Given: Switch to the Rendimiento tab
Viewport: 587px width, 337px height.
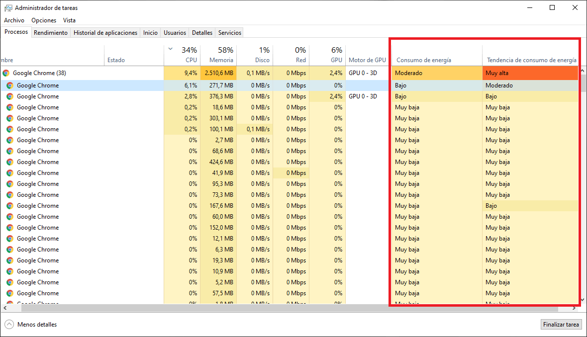Looking at the screenshot, I should click(x=51, y=33).
